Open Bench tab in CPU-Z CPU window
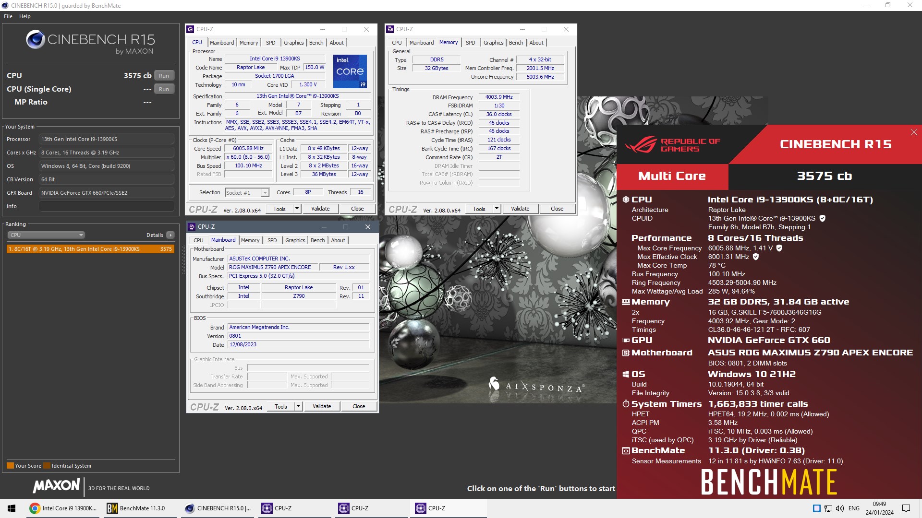Viewport: 922px width, 518px height. point(316,43)
